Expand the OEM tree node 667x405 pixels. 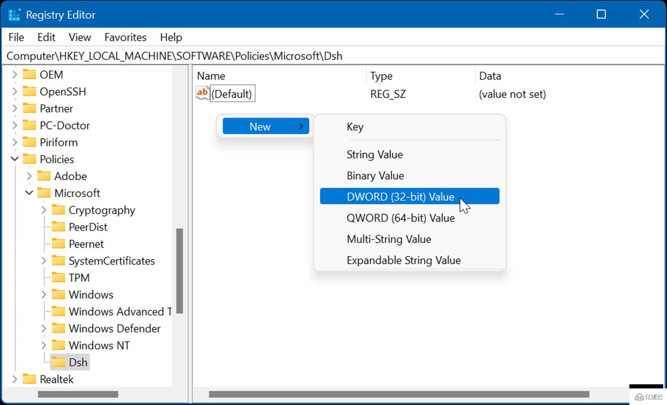[x=15, y=75]
